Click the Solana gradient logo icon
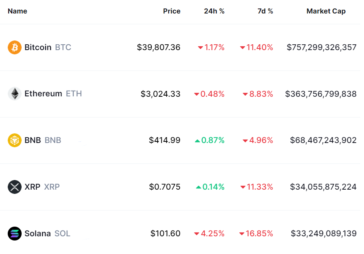 tap(15, 234)
